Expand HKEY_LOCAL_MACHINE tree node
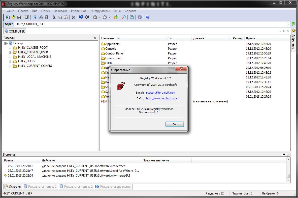 (10, 57)
